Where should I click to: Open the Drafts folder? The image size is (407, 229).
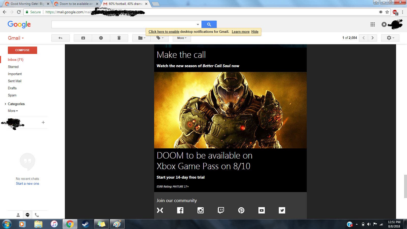(x=12, y=88)
